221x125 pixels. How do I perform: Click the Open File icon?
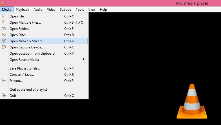click(x=4, y=16)
